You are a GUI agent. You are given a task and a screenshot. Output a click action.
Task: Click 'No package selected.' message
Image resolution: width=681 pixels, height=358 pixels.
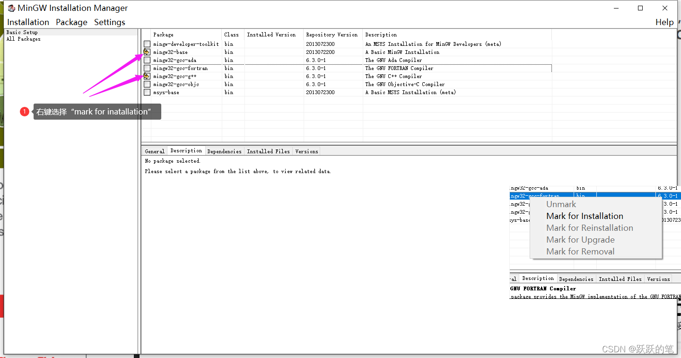173,161
